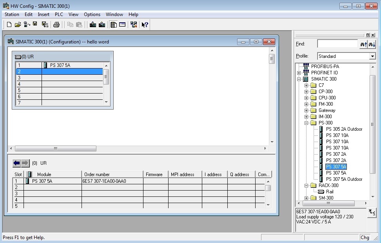Toggle the hardware Catalog view button

[114, 25]
